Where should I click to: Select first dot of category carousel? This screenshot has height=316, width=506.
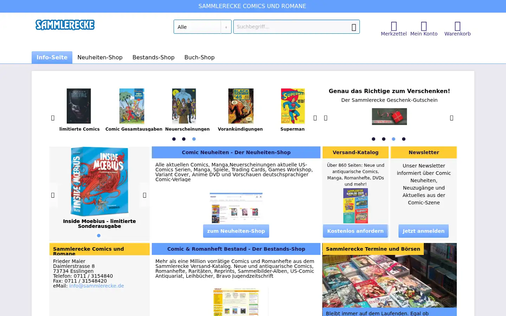tap(174, 139)
